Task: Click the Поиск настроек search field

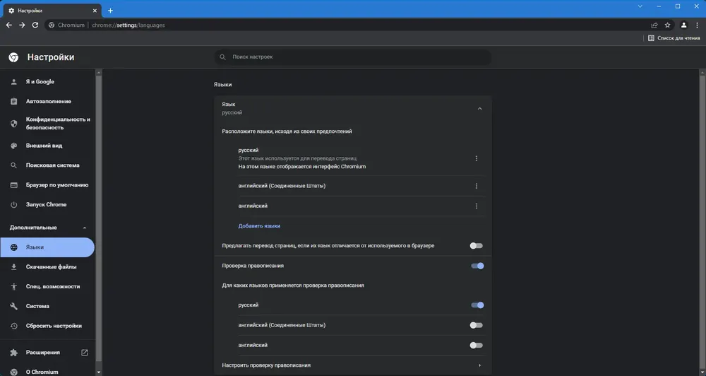Action: point(352,57)
